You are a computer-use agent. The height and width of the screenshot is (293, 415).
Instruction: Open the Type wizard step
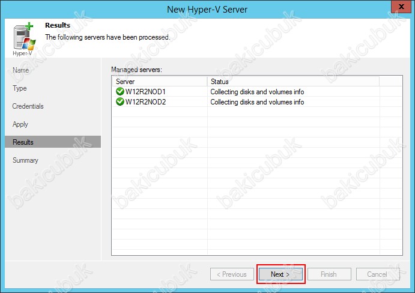click(x=20, y=88)
